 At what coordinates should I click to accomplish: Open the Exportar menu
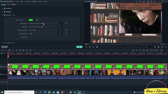(x=41, y=2)
